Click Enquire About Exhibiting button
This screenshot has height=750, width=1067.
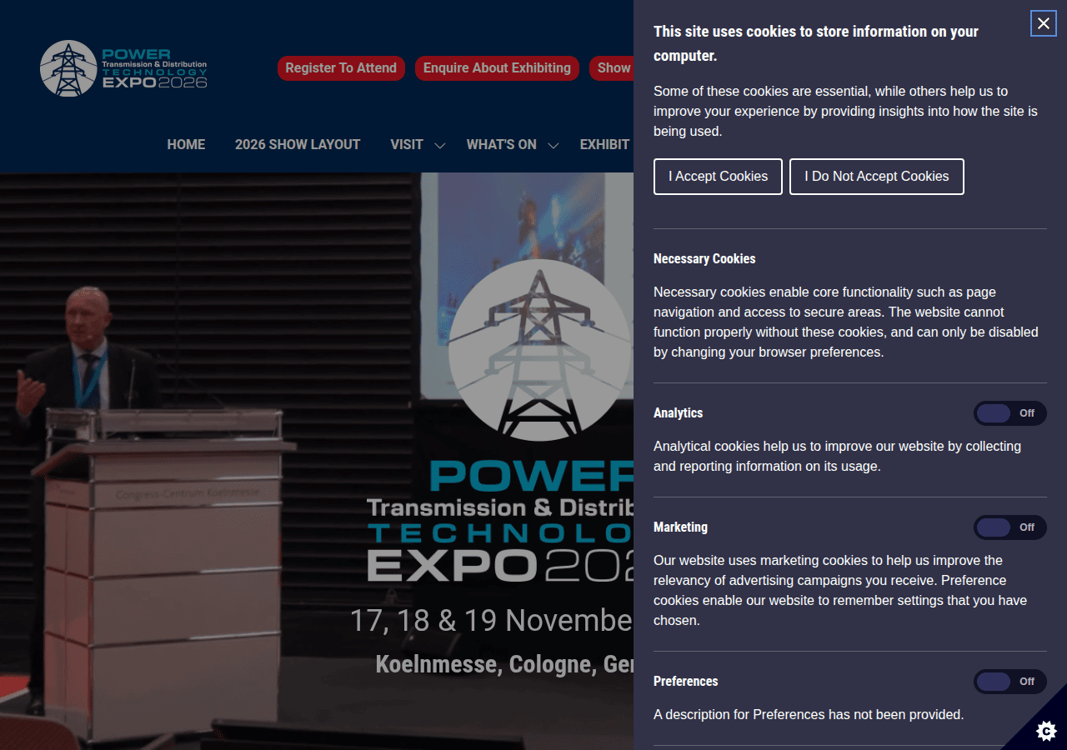tap(497, 68)
